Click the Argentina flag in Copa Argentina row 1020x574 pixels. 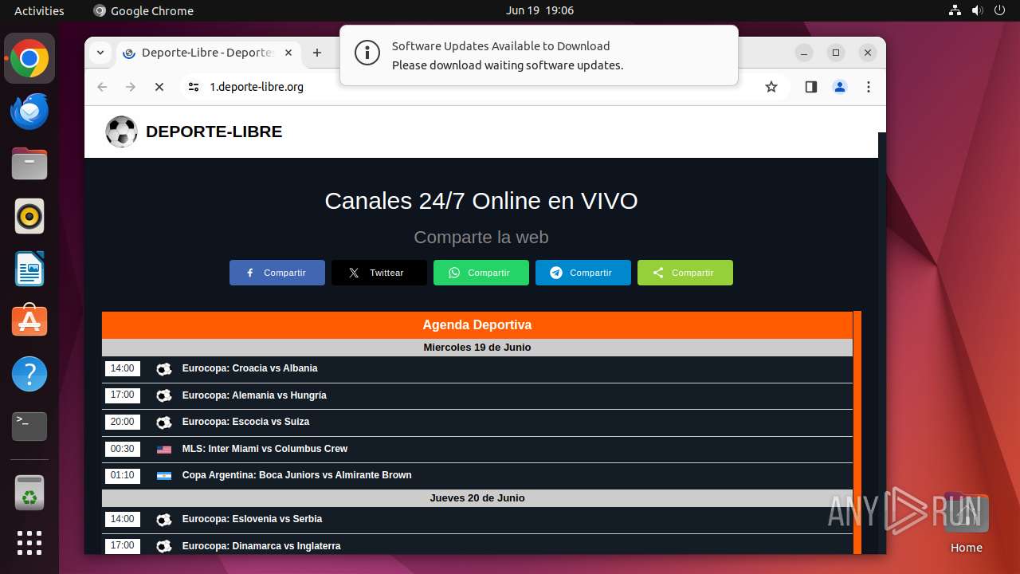(164, 476)
